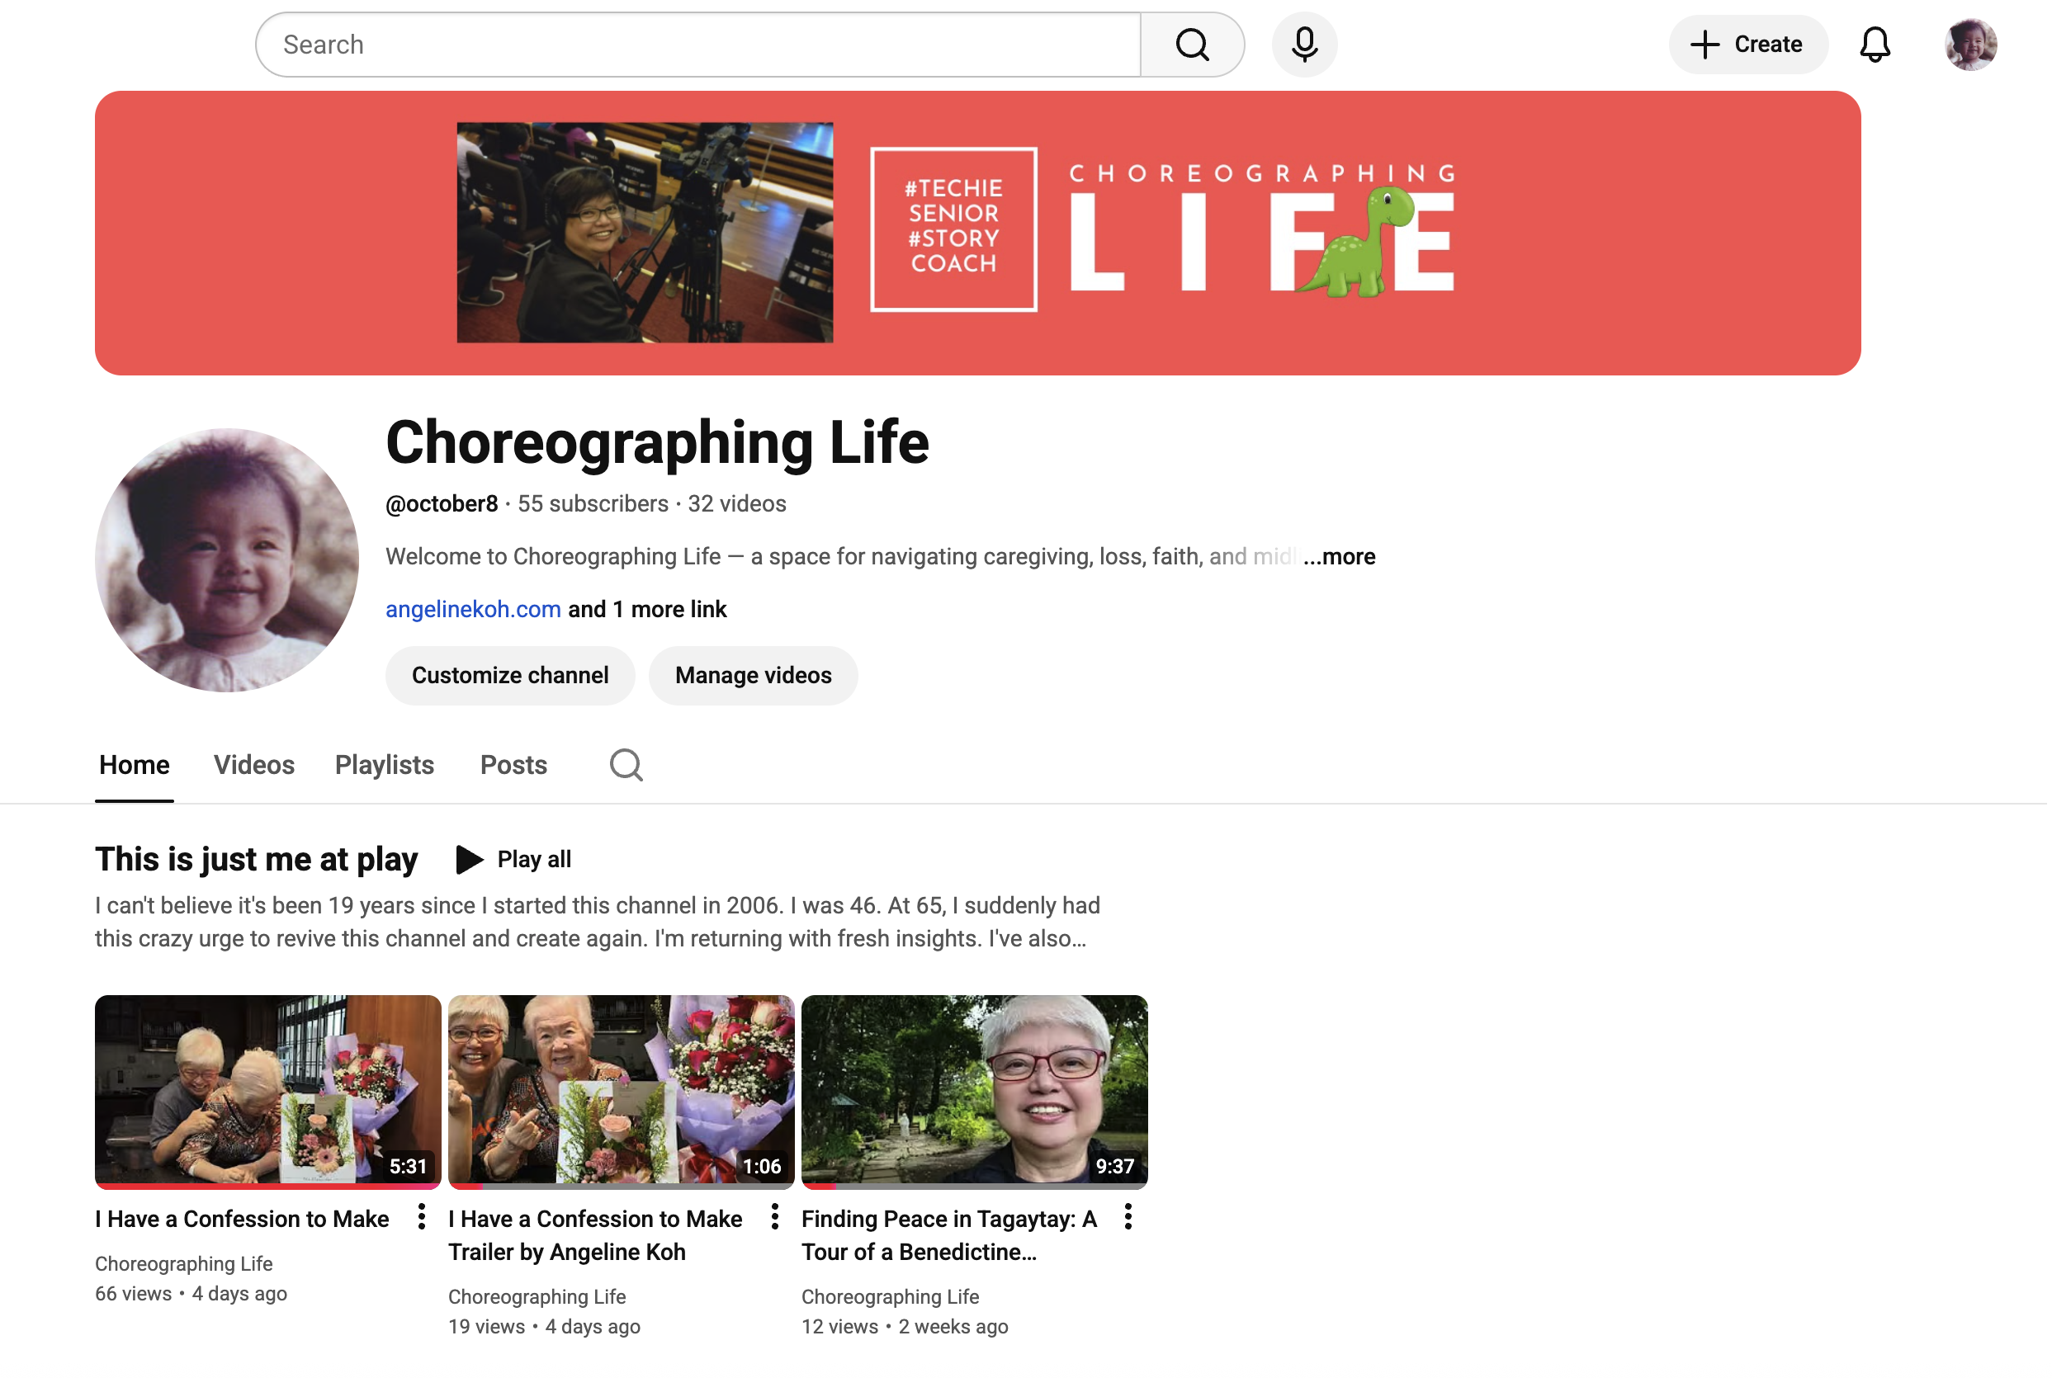The width and height of the screenshot is (2052, 1378).
Task: Click the Play all icon
Action: [x=470, y=861]
